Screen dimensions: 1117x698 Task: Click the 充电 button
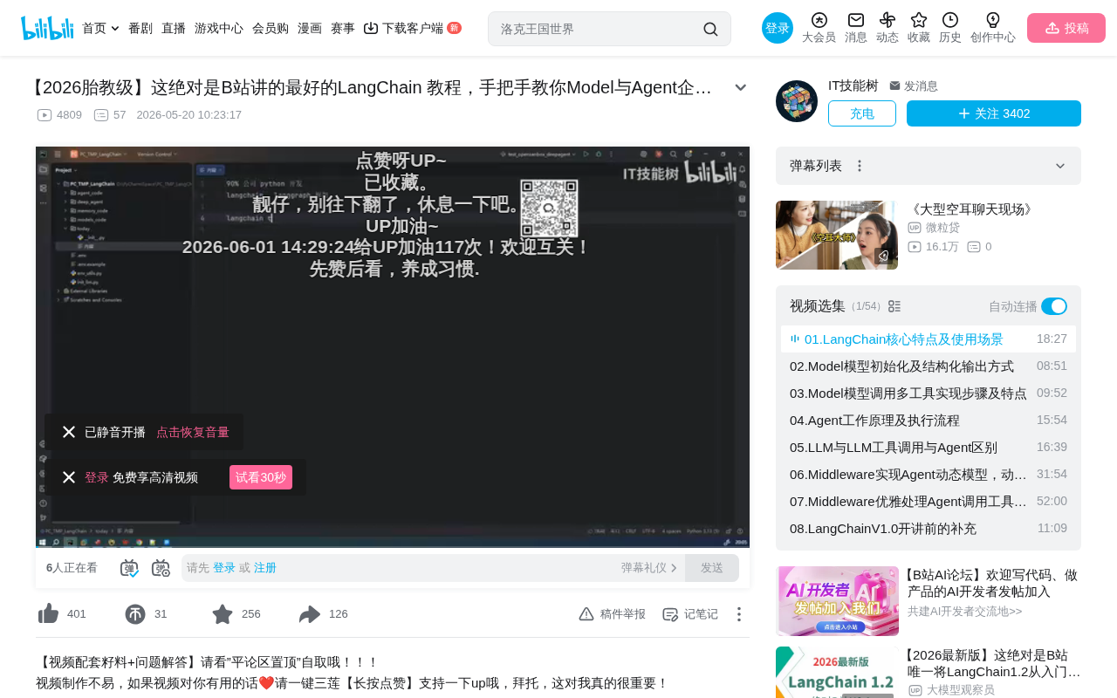click(862, 113)
